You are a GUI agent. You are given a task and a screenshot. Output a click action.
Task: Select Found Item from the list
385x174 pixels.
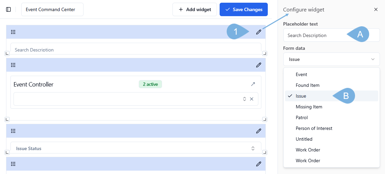331,85
